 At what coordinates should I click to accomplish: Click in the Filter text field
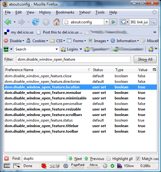(x=73, y=59)
